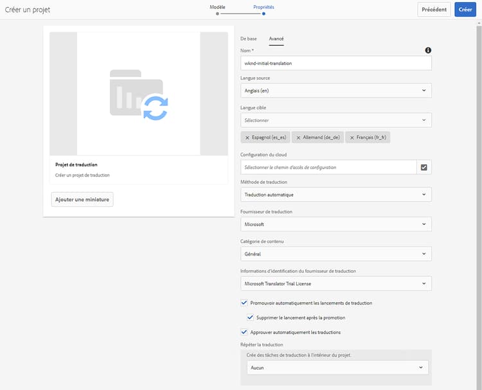Click the Créer un projet page title
The image size is (482, 390).
tap(28, 10)
